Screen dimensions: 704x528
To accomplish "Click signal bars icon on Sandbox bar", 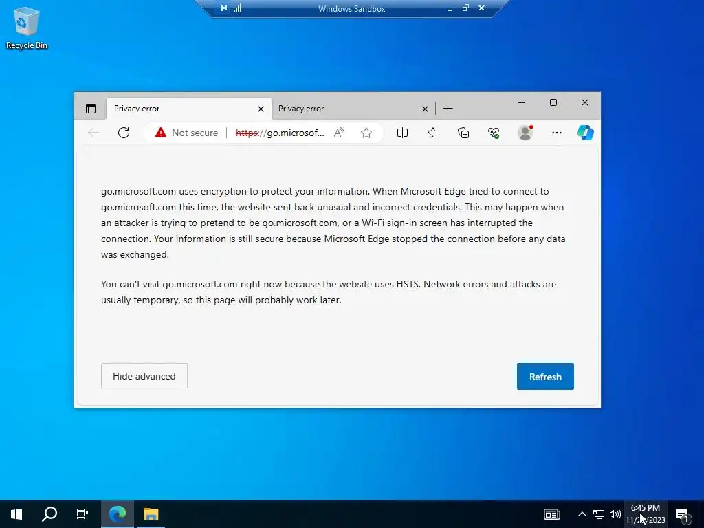I will click(x=237, y=8).
